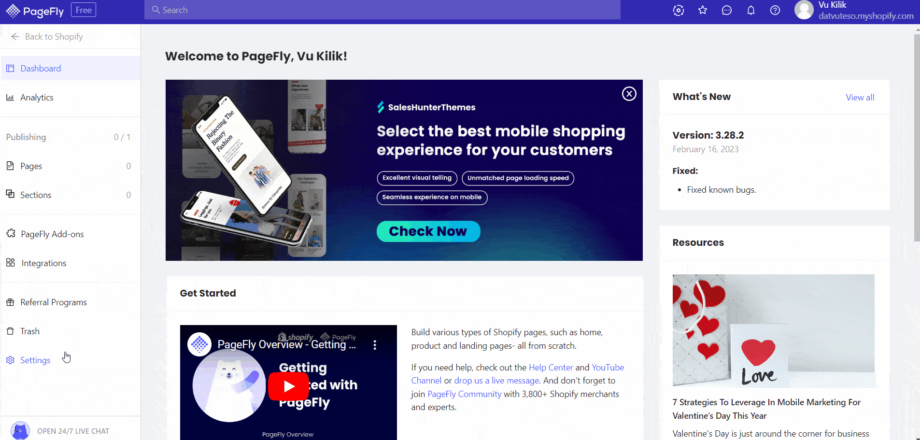Close the SalesHunterThemes banner
Screen dimensions: 920x440
tap(629, 94)
